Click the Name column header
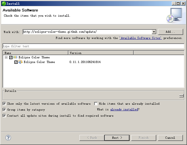This screenshot has width=187, height=145. tap(35, 53)
